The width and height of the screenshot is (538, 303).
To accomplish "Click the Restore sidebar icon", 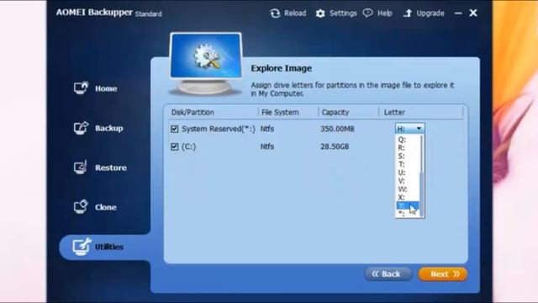I will coord(81,167).
